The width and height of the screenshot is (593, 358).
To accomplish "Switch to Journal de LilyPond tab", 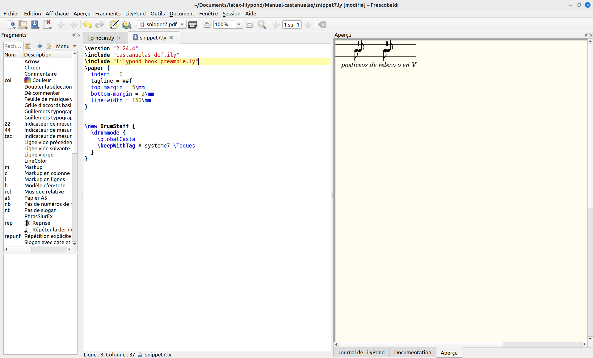I will click(x=361, y=352).
